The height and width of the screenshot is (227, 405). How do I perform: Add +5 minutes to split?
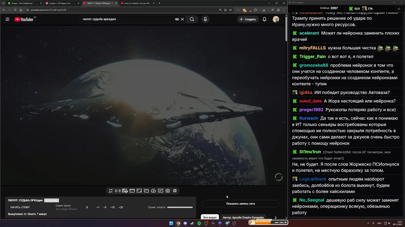click(105, 207)
